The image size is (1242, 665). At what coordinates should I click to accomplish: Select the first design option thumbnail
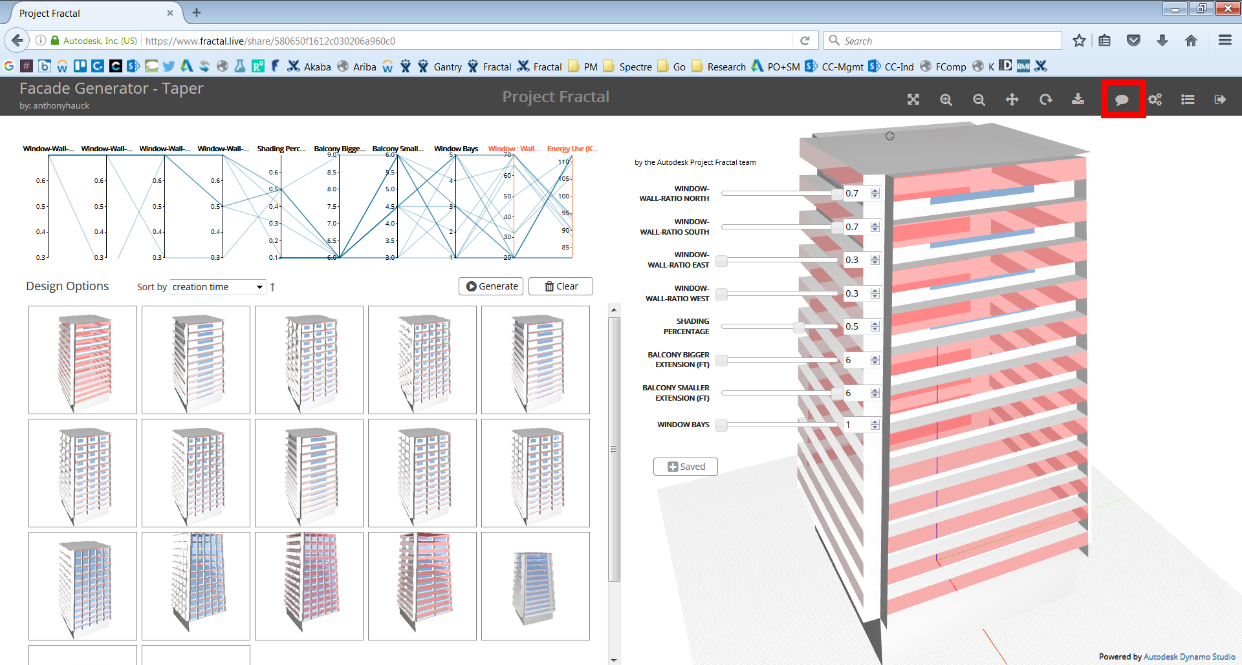83,360
